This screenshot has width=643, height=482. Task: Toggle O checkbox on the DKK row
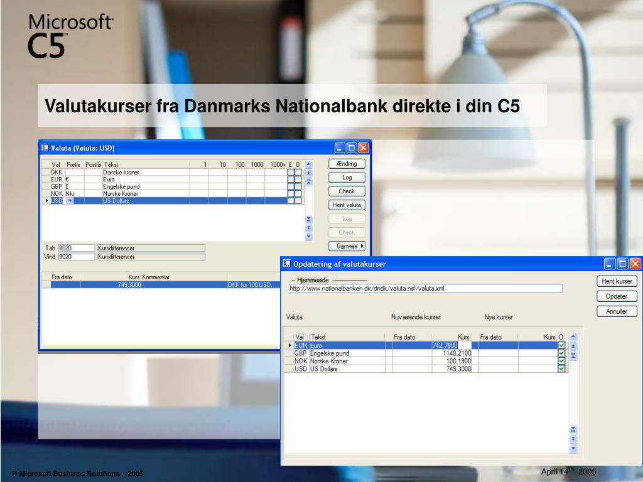click(298, 173)
